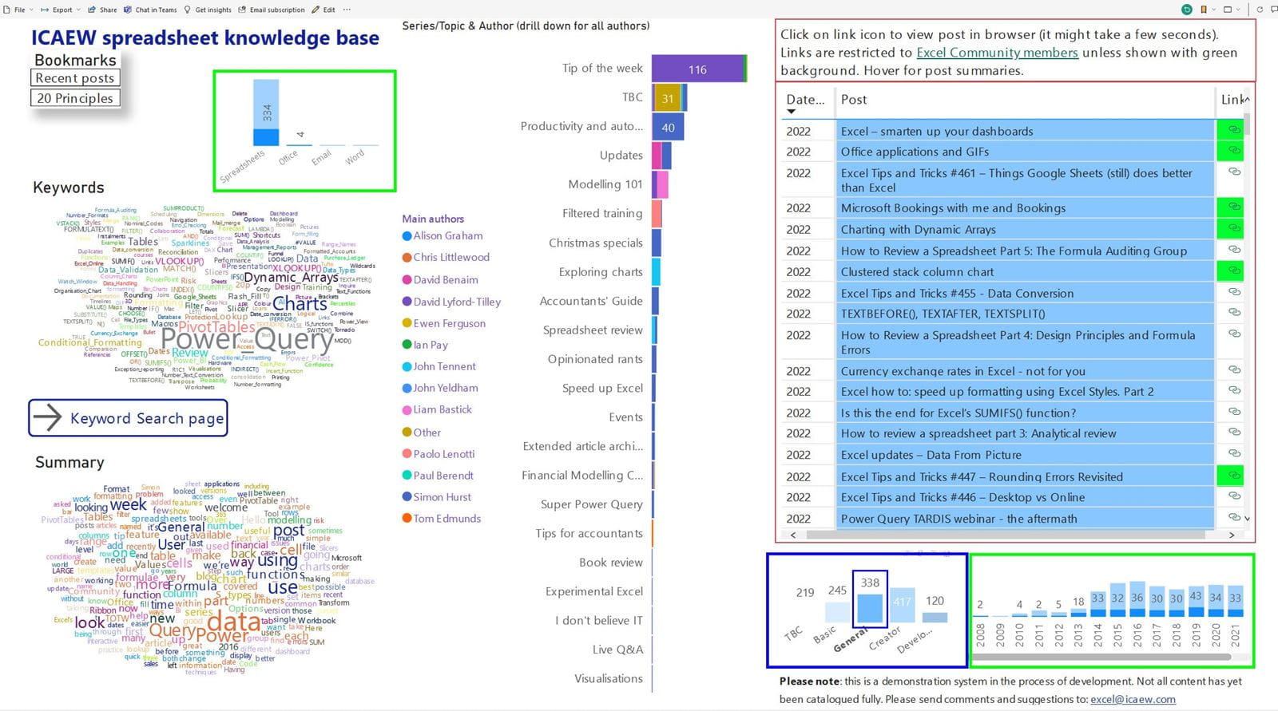Sort table by Date column header

click(804, 100)
